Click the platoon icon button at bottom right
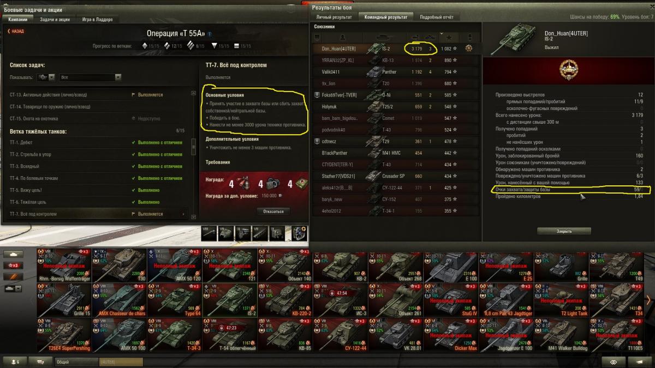Viewport: 655px width, 368px height. pyautogui.click(x=614, y=361)
